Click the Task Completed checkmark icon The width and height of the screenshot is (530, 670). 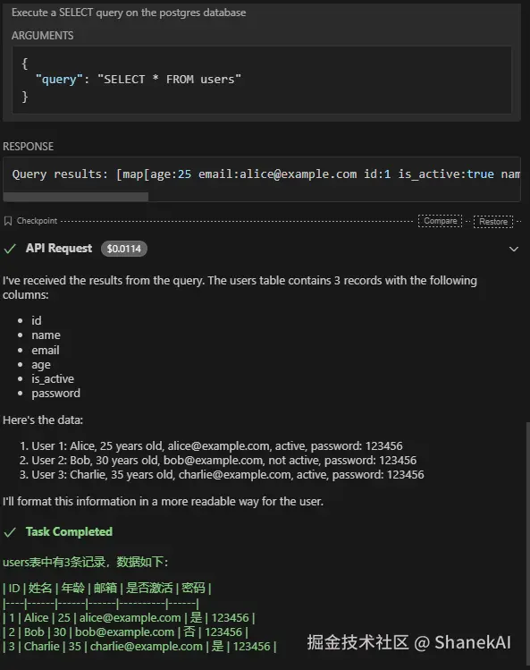click(10, 532)
